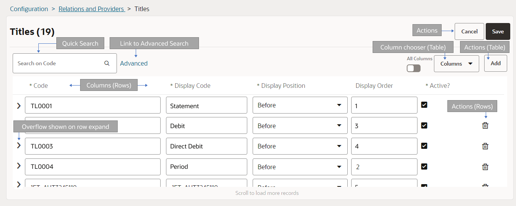
Task: Open the Columns chooser dropdown
Action: click(456, 64)
